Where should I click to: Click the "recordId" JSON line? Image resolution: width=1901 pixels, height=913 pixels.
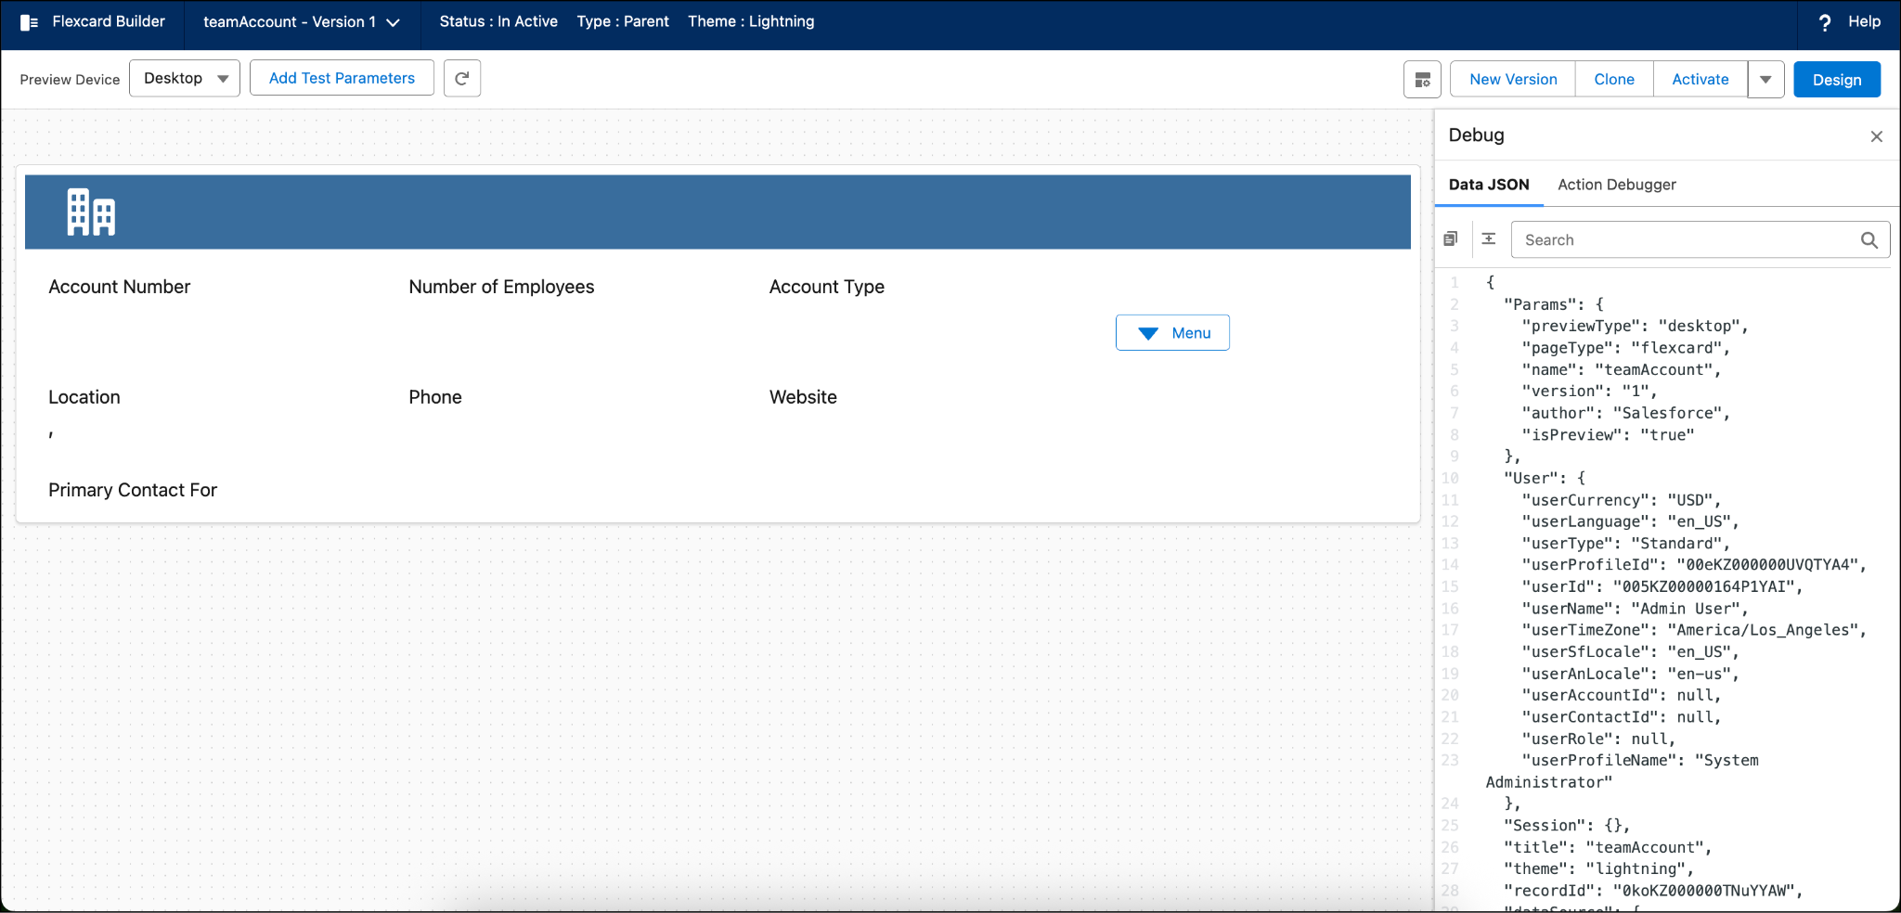[1653, 891]
